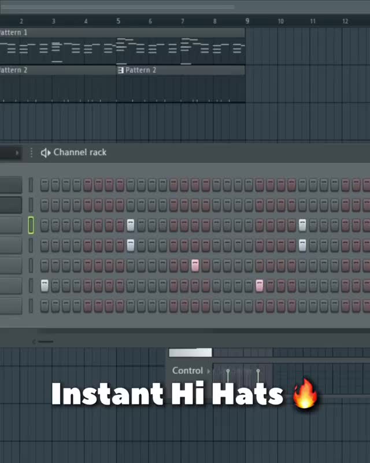370x463 pixels.
Task: Jump to bar 10 on the playlist timeline
Action: pos(280,21)
